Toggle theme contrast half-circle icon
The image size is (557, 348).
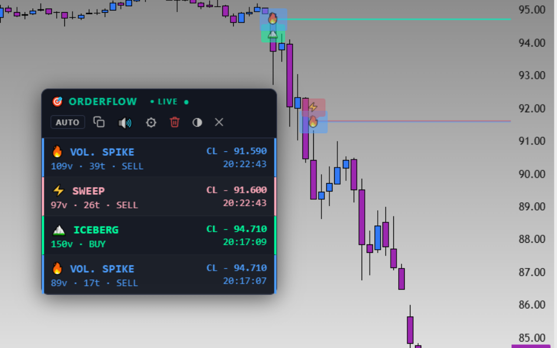coord(197,123)
